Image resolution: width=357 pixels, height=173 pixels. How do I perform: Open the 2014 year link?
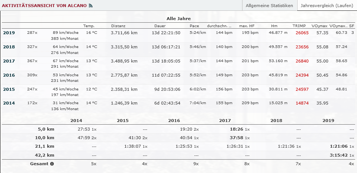(9, 103)
